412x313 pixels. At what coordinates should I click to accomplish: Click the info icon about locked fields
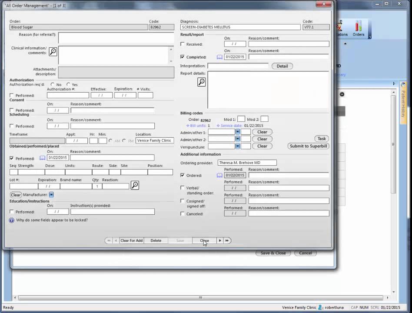coord(12,220)
